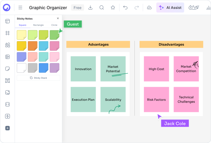Click the download icon in top toolbar

tap(91, 7)
